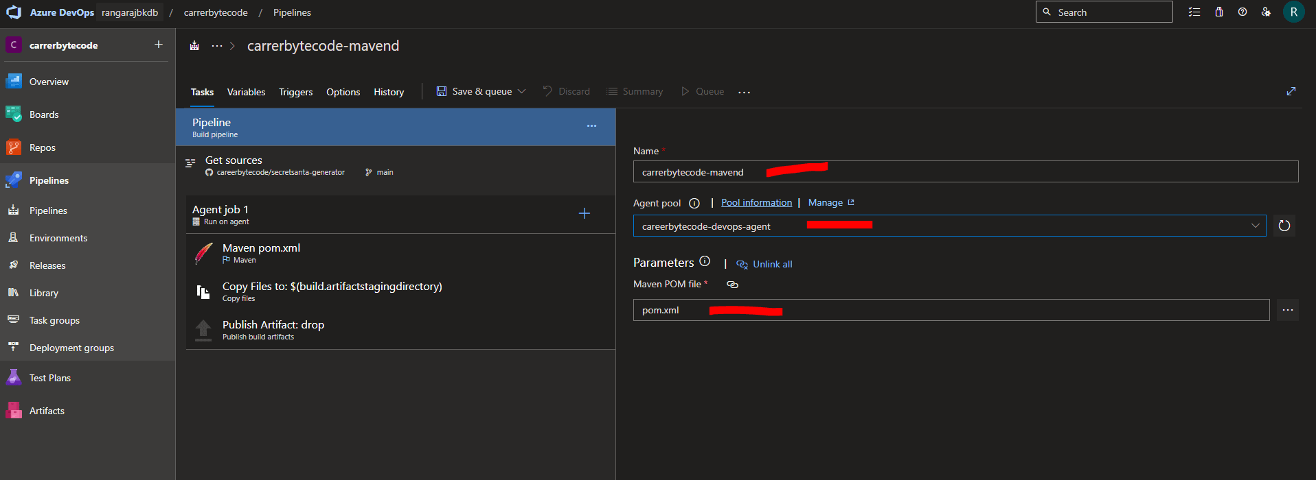
Task: Open the R user profile avatar
Action: point(1294,12)
